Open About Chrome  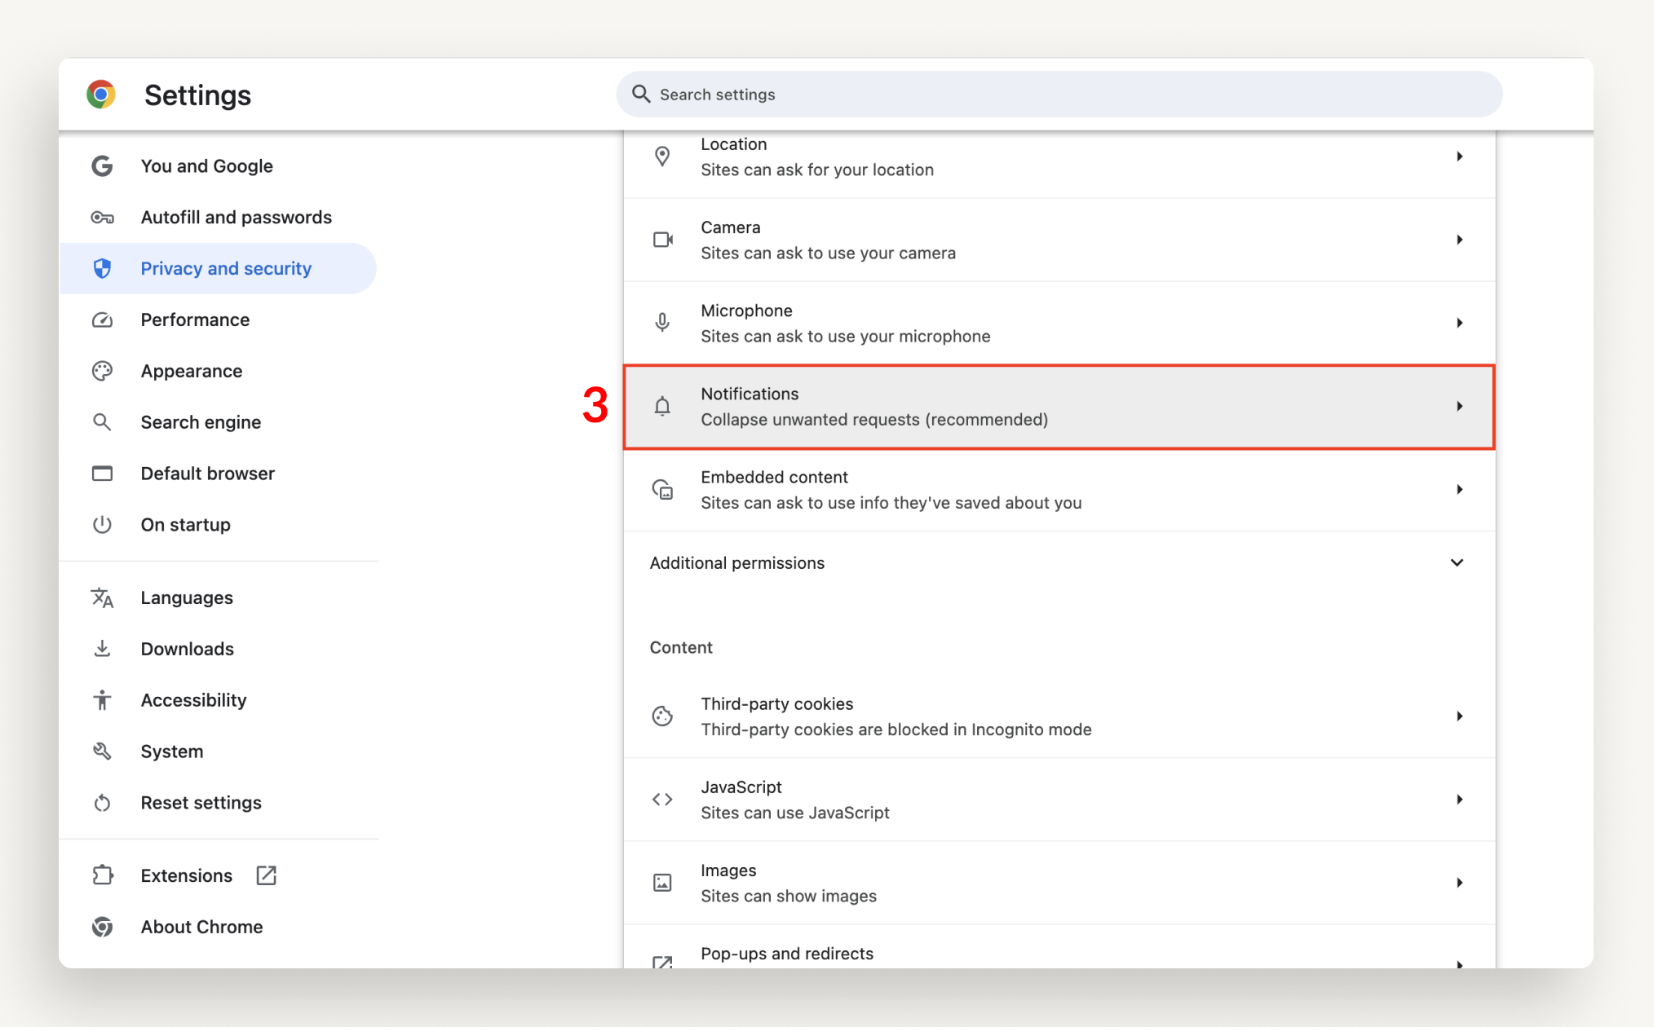201,927
